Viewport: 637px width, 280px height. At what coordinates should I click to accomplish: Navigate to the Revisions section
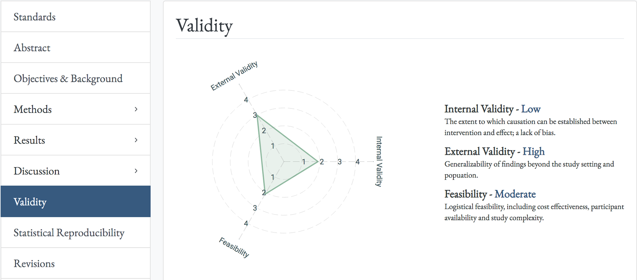coord(34,263)
